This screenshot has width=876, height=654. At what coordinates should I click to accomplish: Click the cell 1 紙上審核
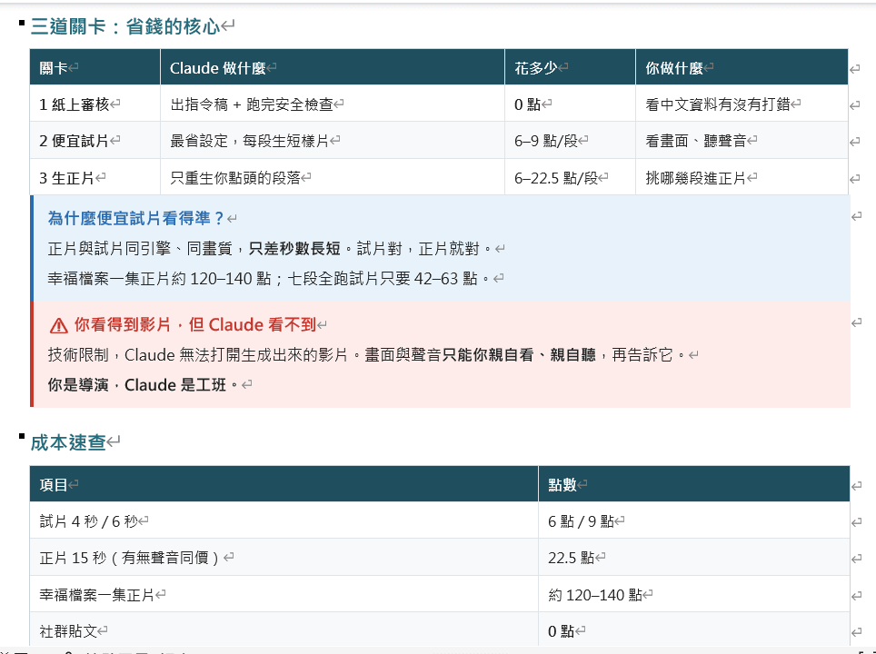tap(95, 104)
